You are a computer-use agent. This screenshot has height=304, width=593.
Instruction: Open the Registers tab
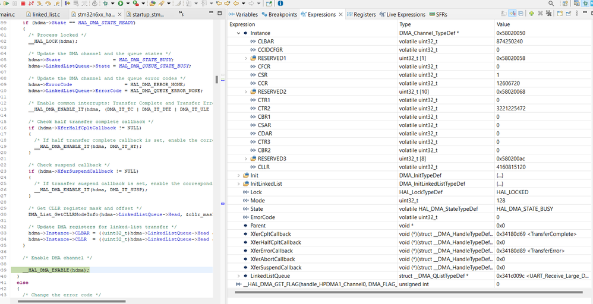[361, 14]
